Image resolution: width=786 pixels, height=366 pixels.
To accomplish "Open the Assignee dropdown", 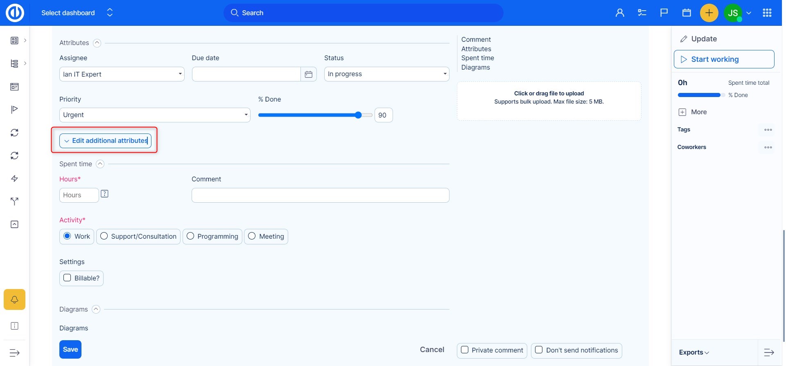I will point(122,74).
